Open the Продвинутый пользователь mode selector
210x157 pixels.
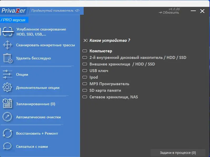[55, 11]
